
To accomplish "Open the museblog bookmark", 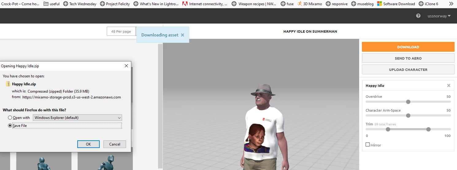I will click(x=362, y=4).
